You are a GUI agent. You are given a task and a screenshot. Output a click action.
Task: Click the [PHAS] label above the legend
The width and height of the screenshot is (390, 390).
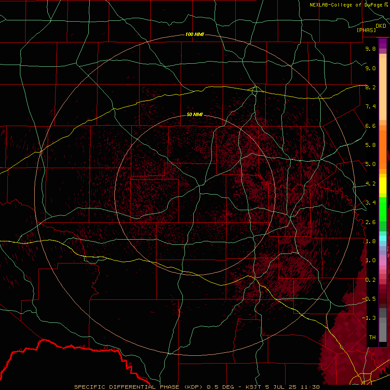[366, 30]
